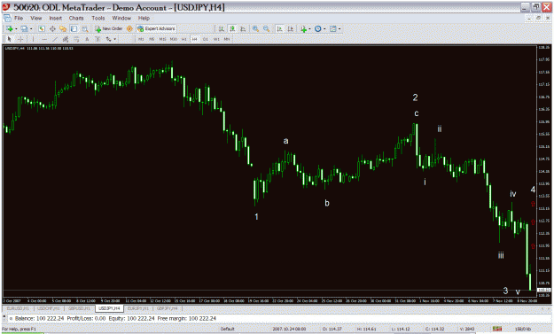
Task: Toggle the Market Watch window icon
Action: pos(42,28)
